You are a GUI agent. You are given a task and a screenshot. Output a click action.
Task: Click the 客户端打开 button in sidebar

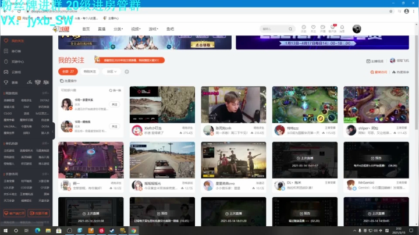click(14, 213)
